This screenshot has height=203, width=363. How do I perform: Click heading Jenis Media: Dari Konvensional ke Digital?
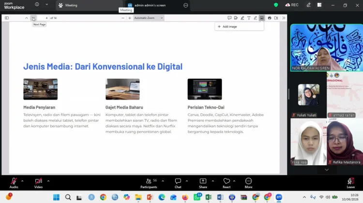103,67
